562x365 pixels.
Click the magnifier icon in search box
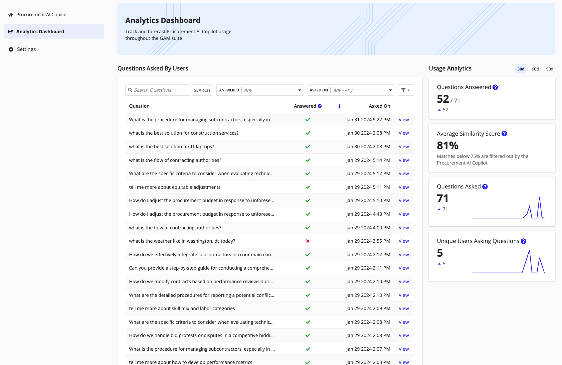(130, 90)
